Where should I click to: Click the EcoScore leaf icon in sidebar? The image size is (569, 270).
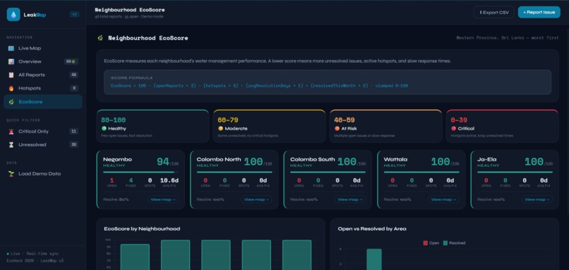[x=11, y=102]
